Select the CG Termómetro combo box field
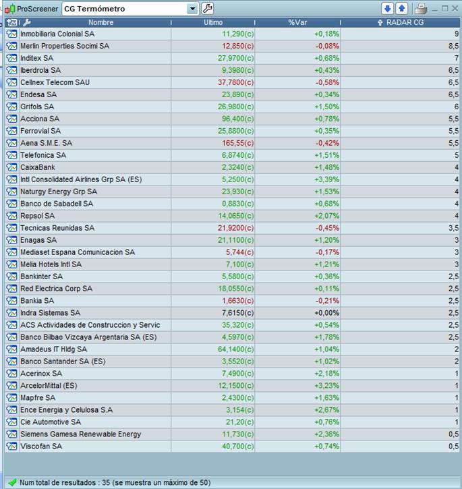Screen dimensions: 462x489 click(130, 9)
